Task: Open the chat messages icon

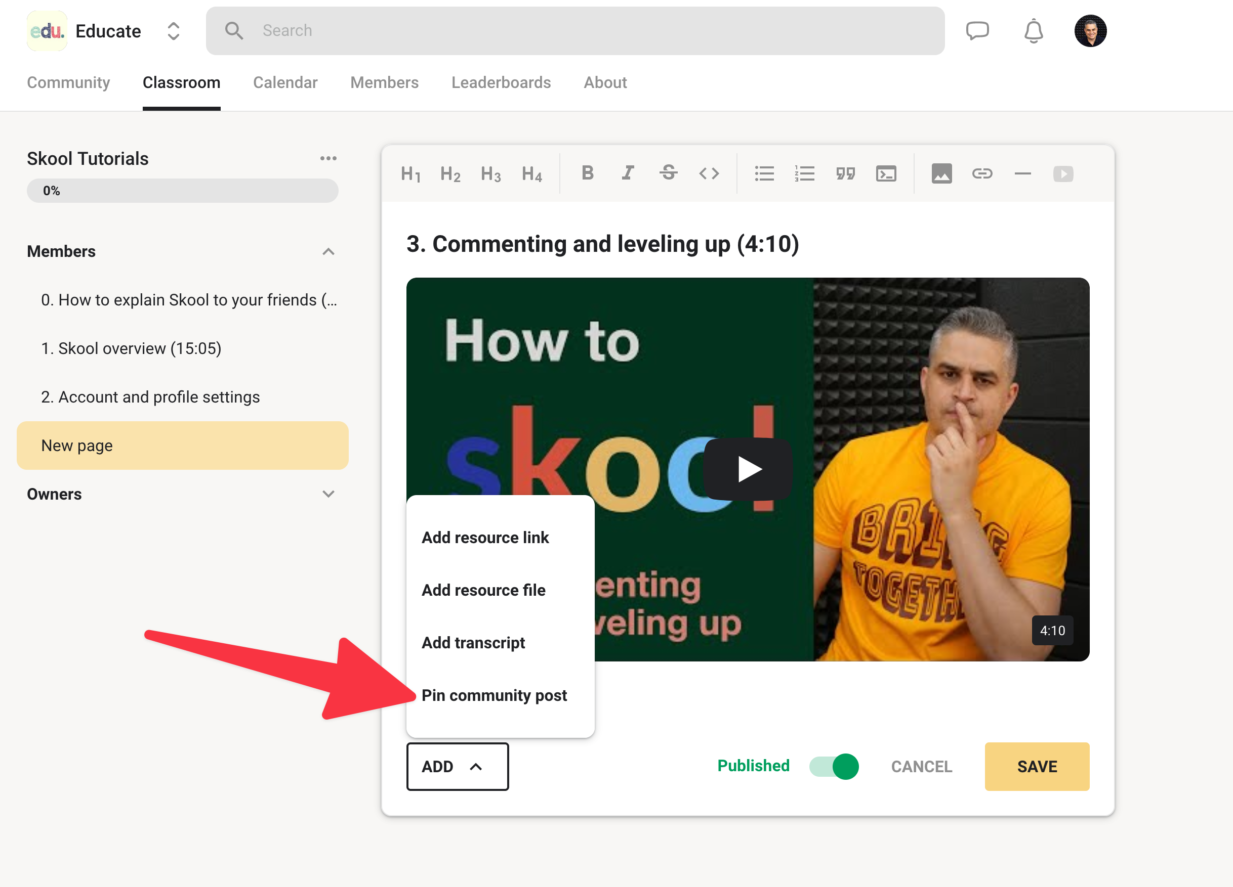Action: tap(977, 31)
